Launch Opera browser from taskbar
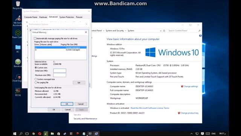 tap(40, 133)
